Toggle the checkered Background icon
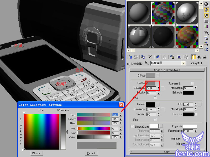 [206, 15]
